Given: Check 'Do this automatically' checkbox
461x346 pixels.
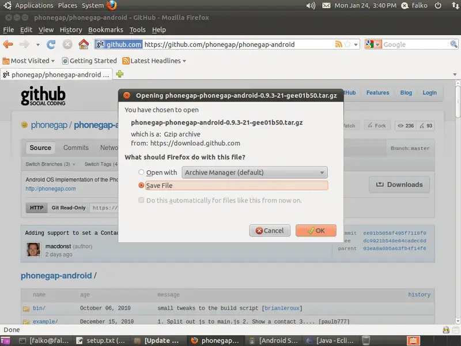Looking at the screenshot, I should pos(141,200).
